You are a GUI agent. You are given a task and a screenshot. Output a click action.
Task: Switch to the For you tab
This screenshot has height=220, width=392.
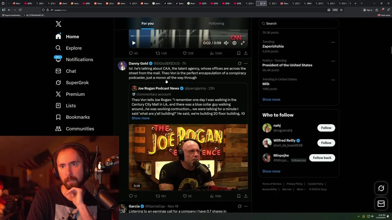pos(148,24)
